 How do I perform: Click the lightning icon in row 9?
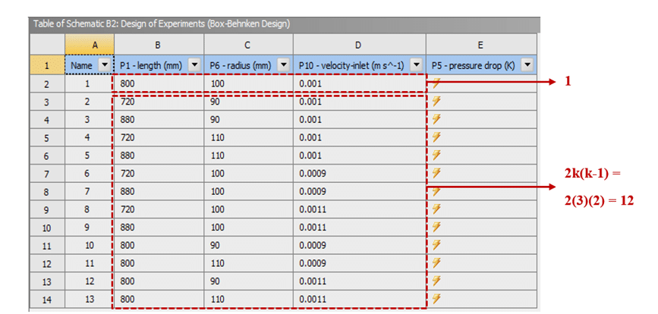point(436,209)
